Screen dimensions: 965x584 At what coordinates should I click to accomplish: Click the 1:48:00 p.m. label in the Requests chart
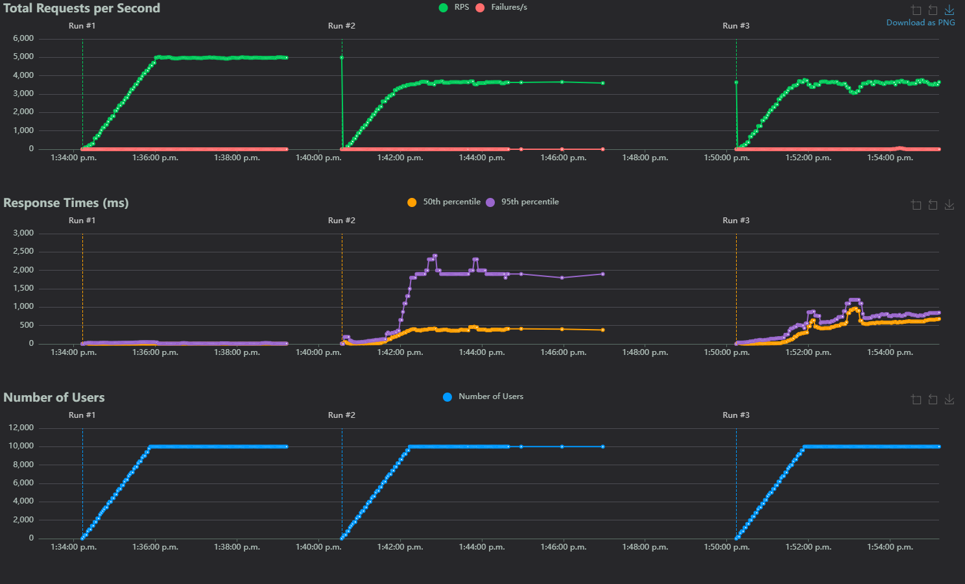coord(645,158)
